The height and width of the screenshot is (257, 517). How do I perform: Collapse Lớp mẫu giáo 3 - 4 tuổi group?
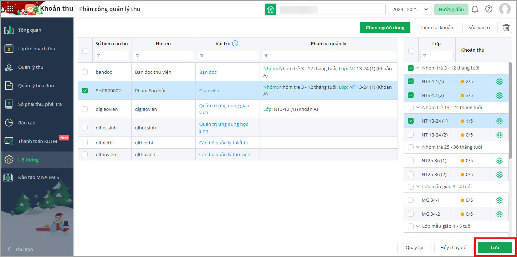point(418,186)
